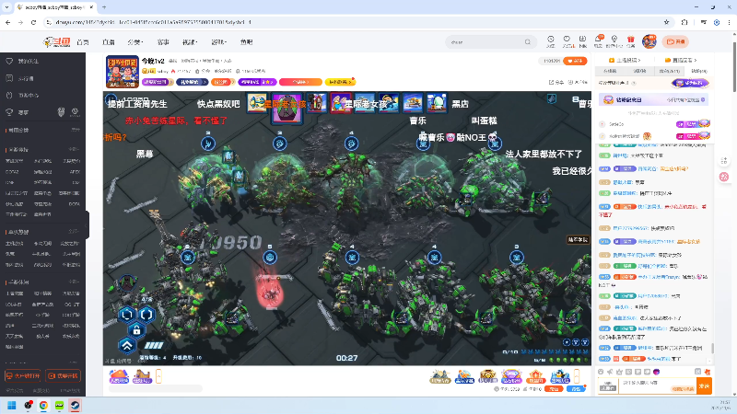Click the orange recharge button under gift bar

[x=554, y=389]
